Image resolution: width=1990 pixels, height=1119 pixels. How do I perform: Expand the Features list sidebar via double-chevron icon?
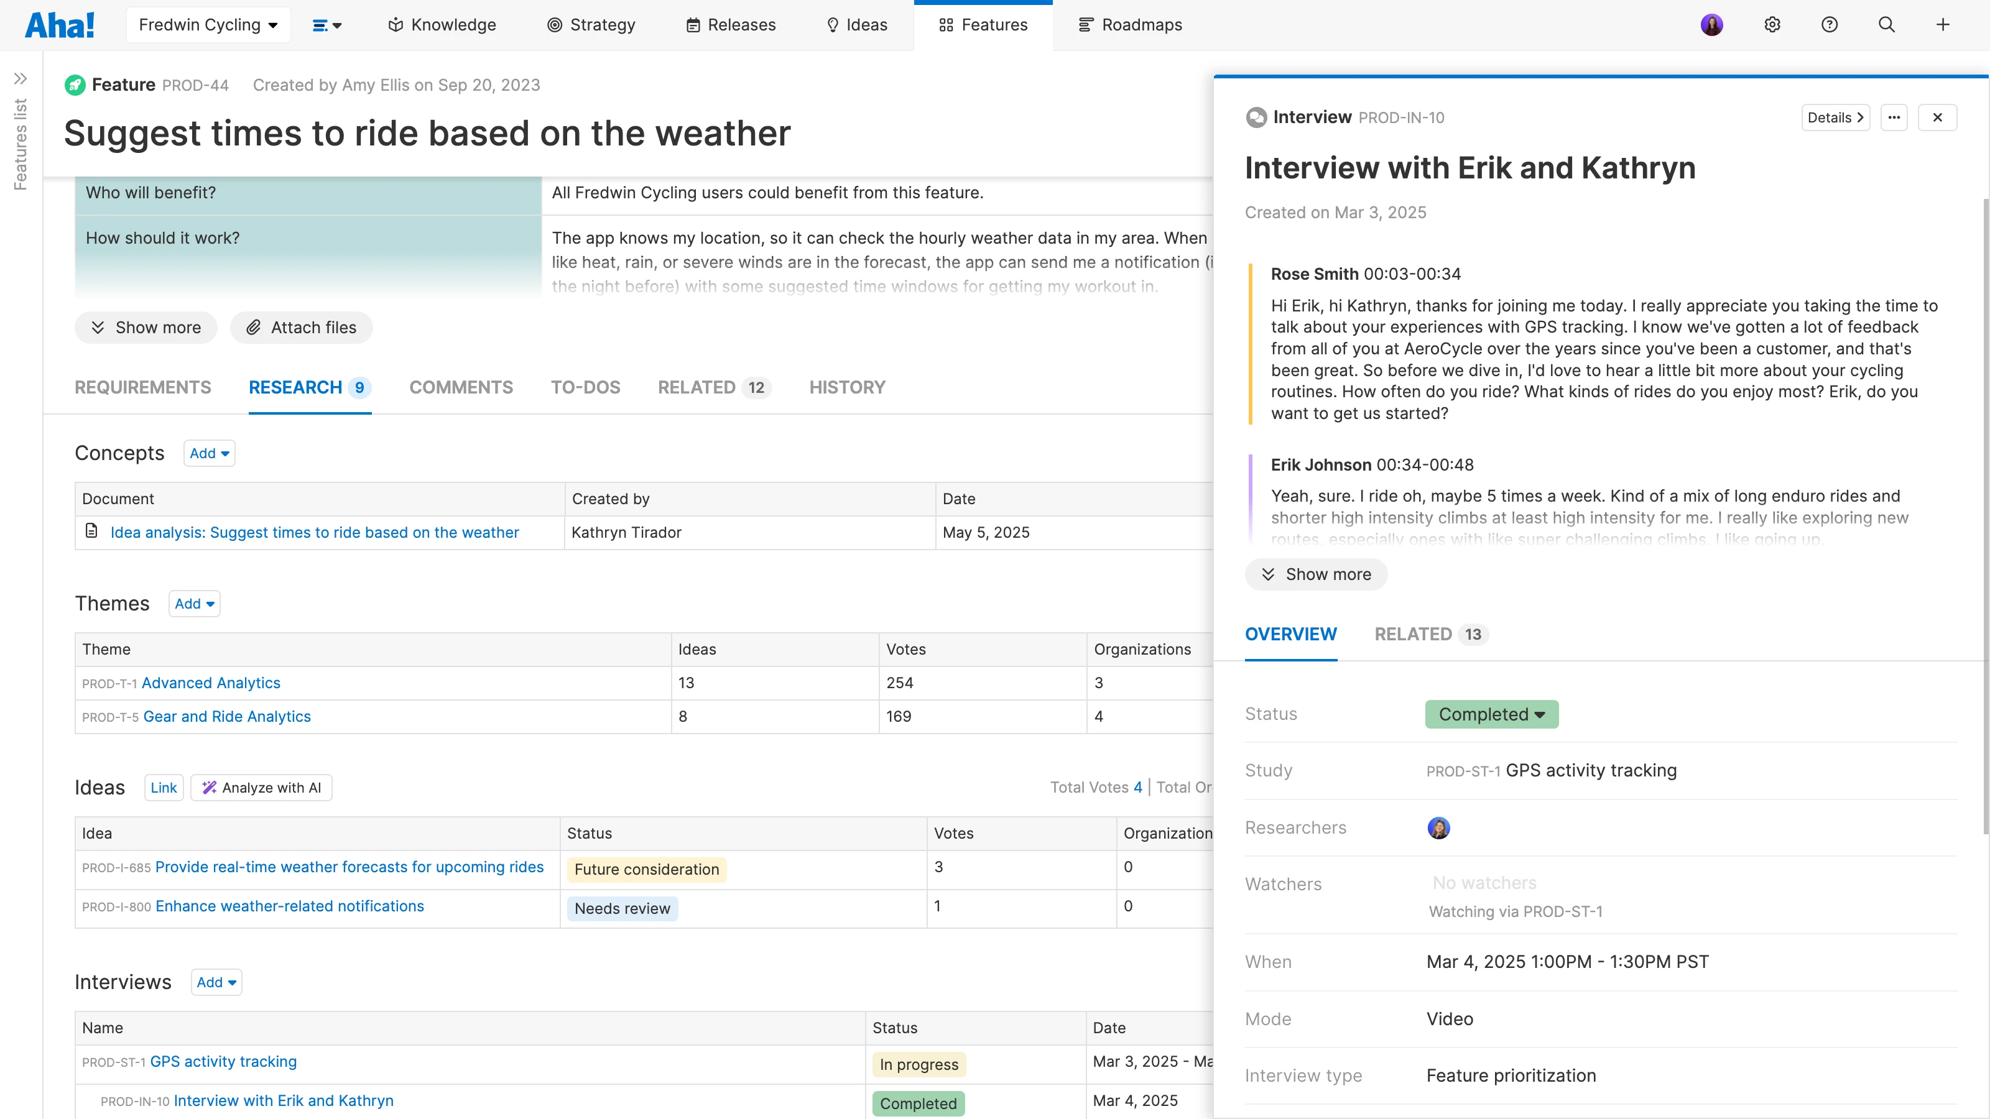21,78
